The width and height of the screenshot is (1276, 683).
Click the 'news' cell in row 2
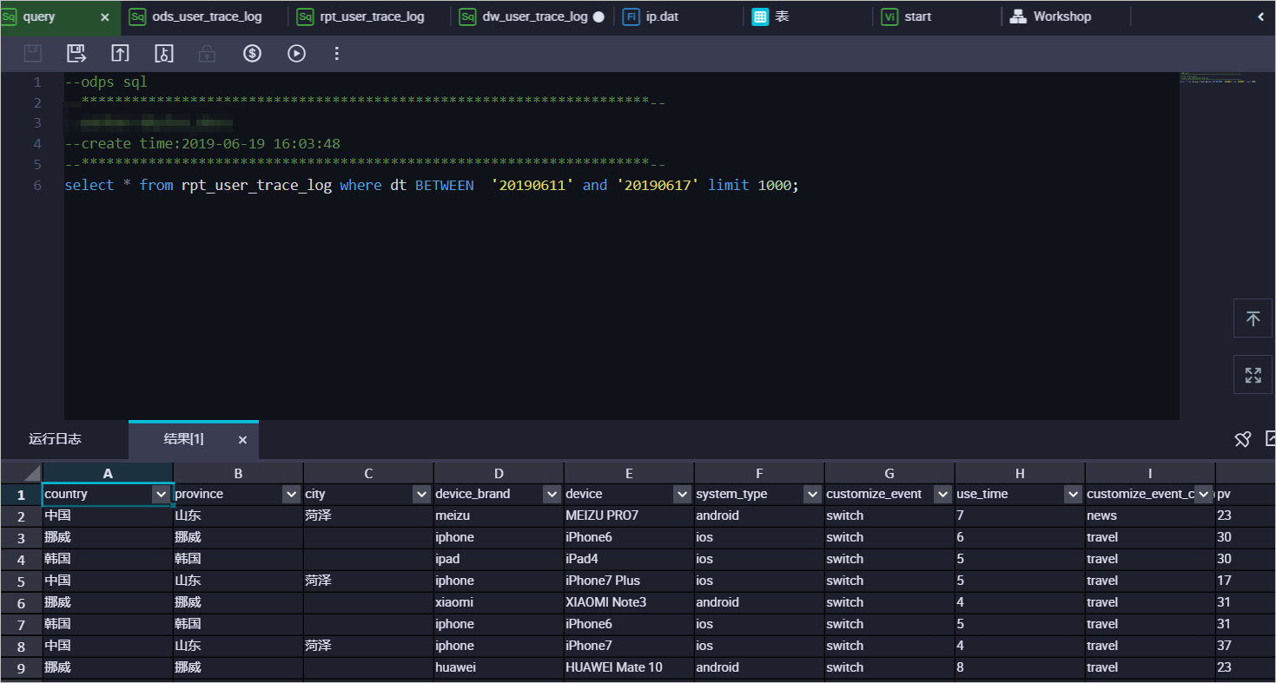(x=1150, y=516)
